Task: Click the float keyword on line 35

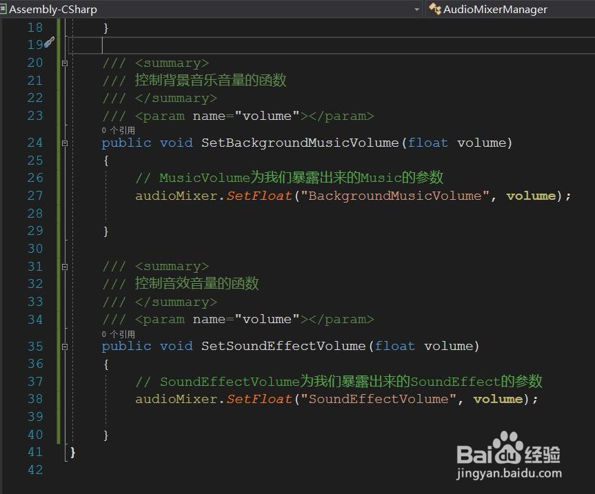Action: click(394, 346)
